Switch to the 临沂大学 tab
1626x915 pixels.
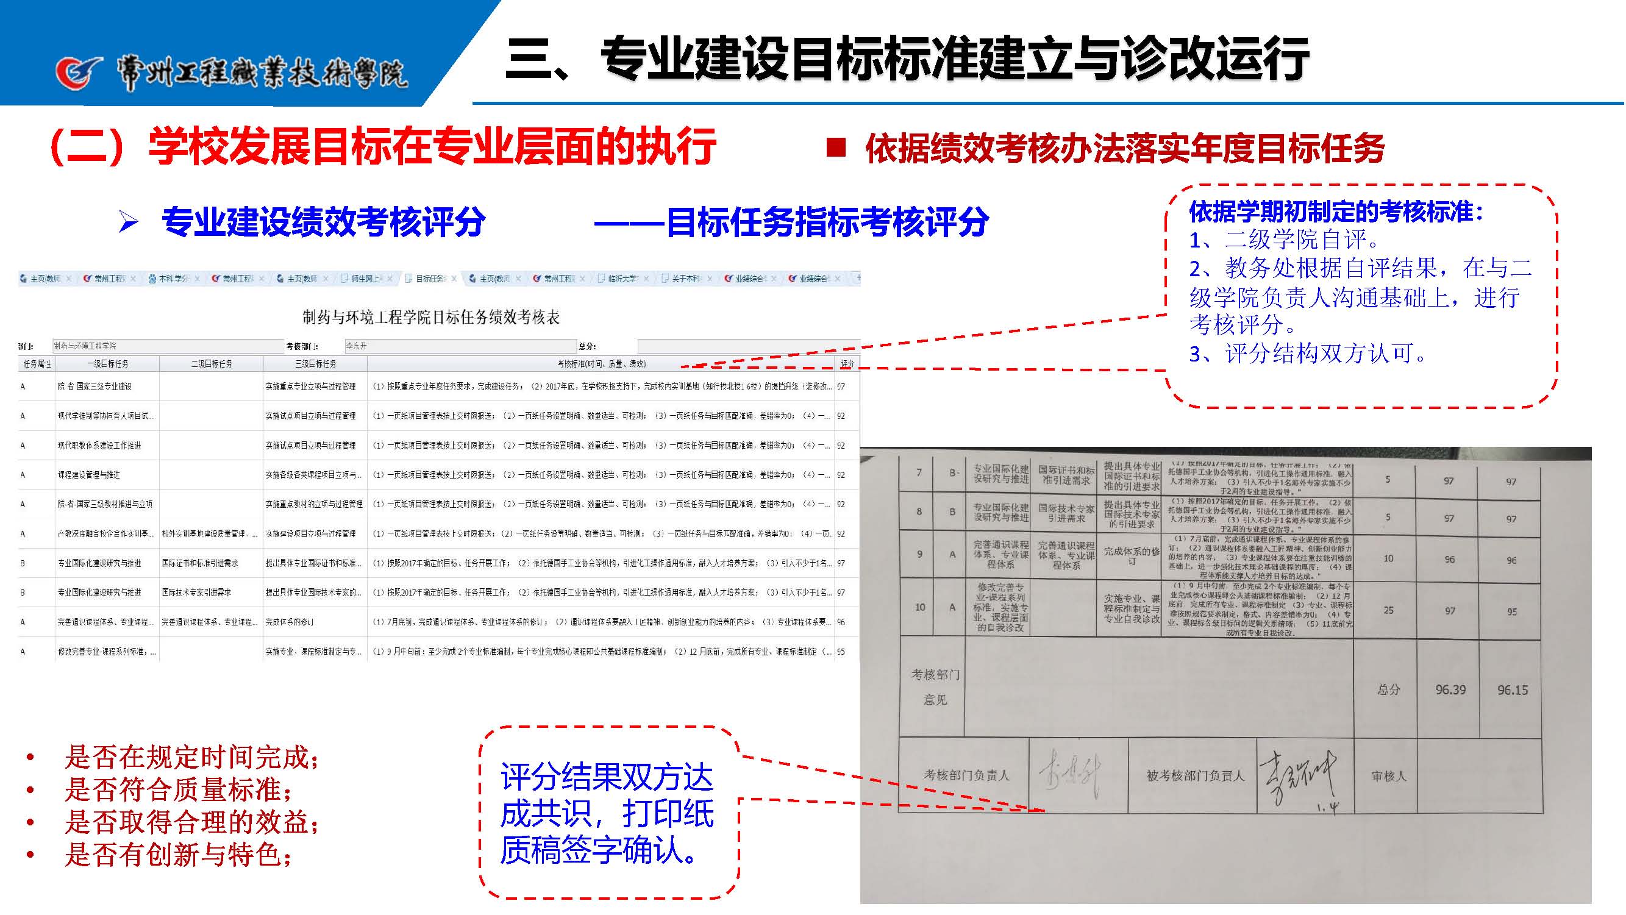pyautogui.click(x=621, y=279)
